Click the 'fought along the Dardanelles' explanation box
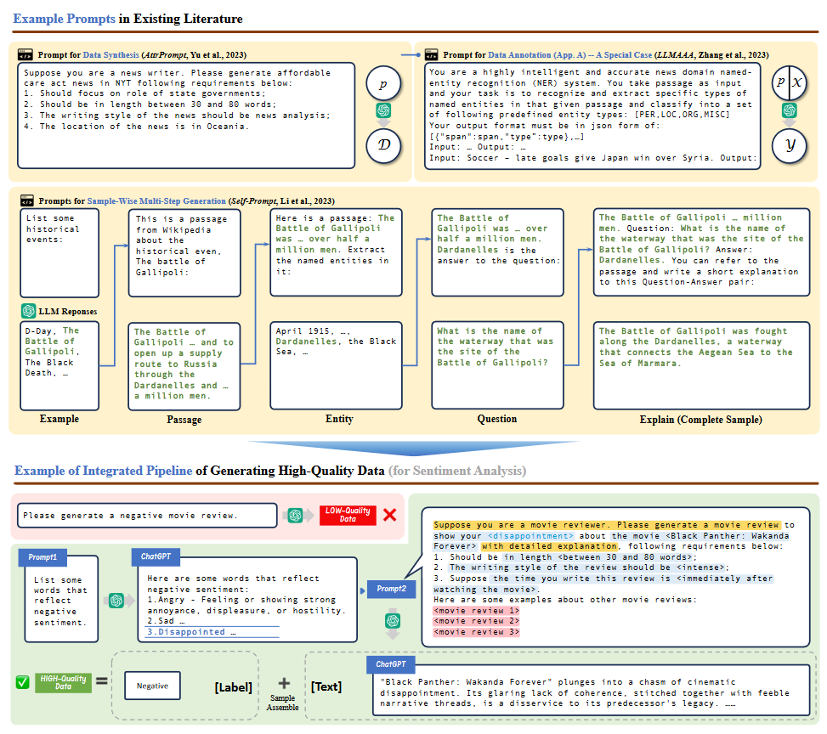 click(701, 365)
